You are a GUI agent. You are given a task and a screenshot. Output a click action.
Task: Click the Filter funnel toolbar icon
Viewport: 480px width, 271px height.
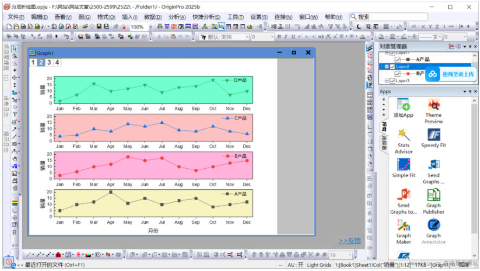330,27
